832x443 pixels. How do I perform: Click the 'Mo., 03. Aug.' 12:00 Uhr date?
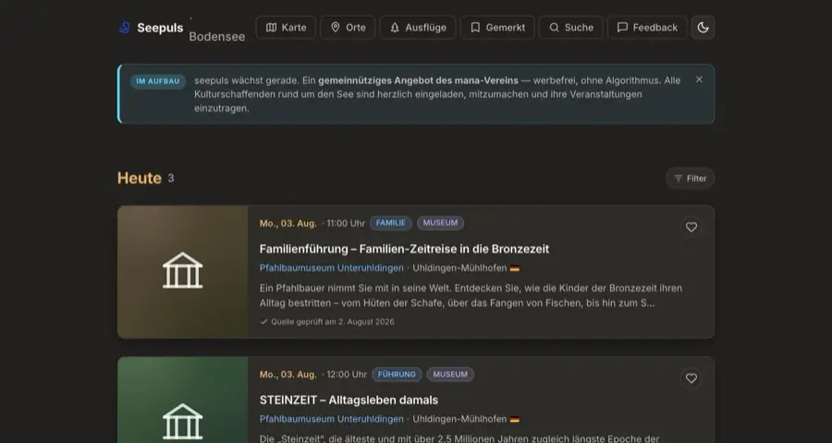coord(288,375)
